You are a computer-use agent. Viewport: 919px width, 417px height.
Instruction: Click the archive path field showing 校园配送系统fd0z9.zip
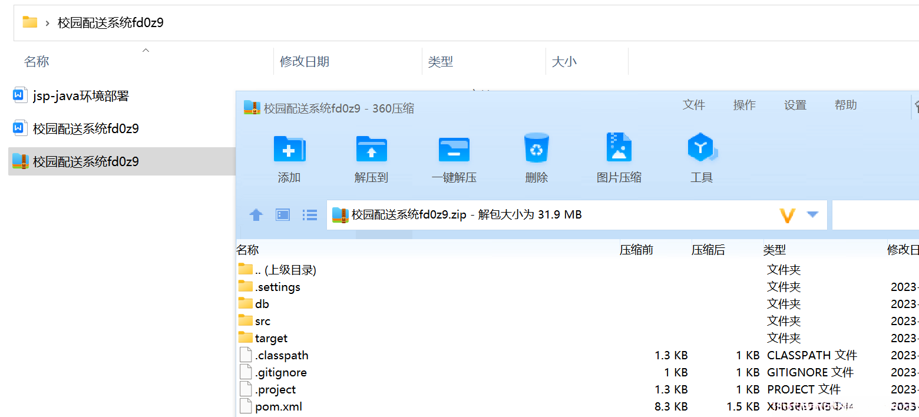pos(577,215)
